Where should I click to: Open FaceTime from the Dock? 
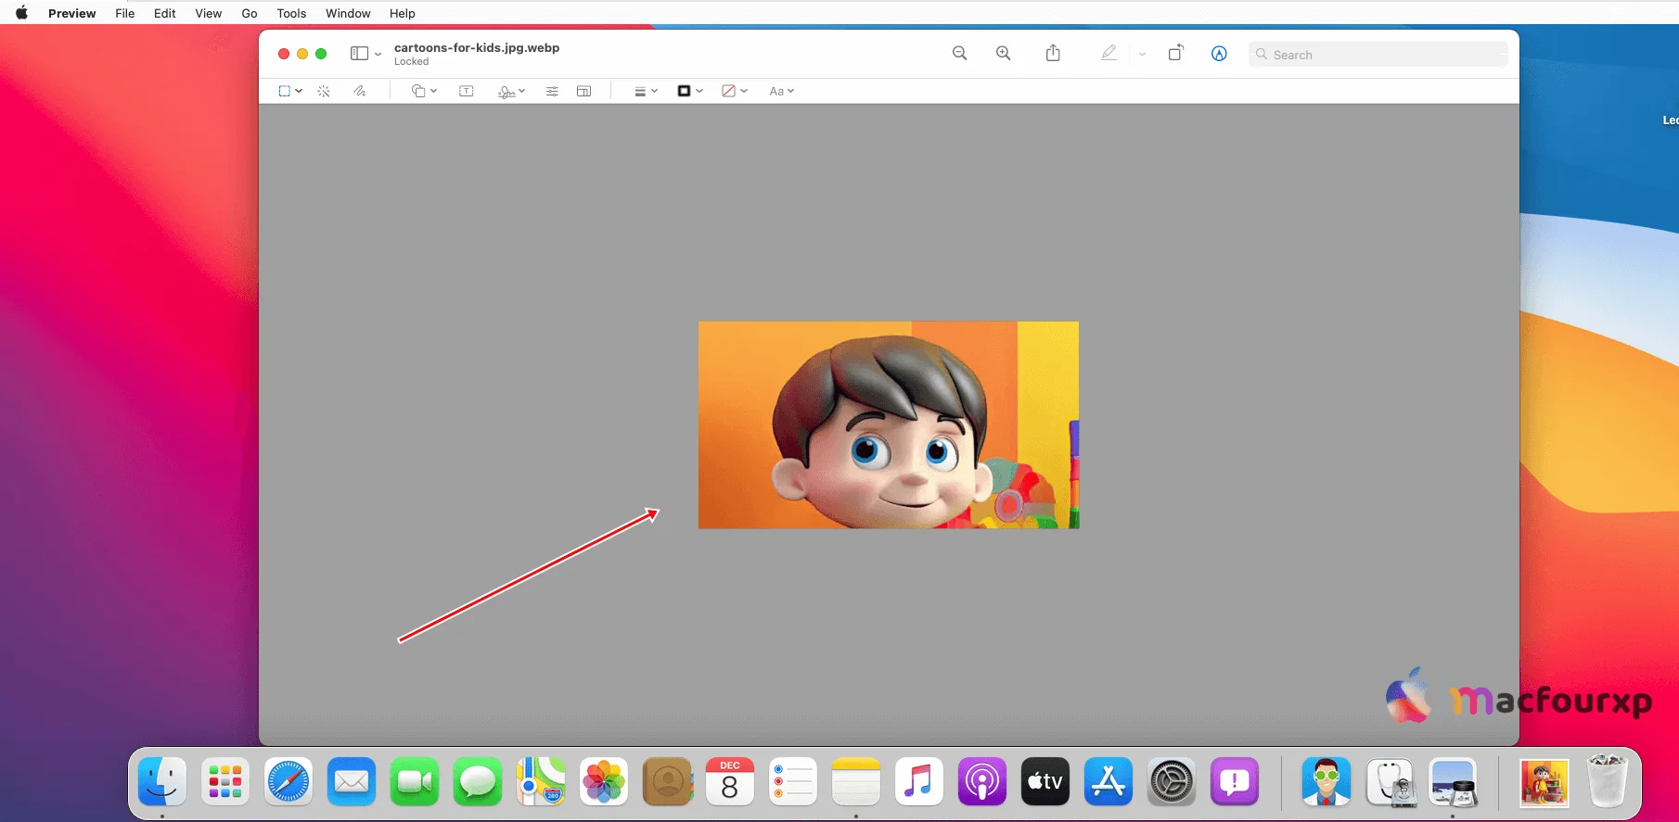pos(415,782)
